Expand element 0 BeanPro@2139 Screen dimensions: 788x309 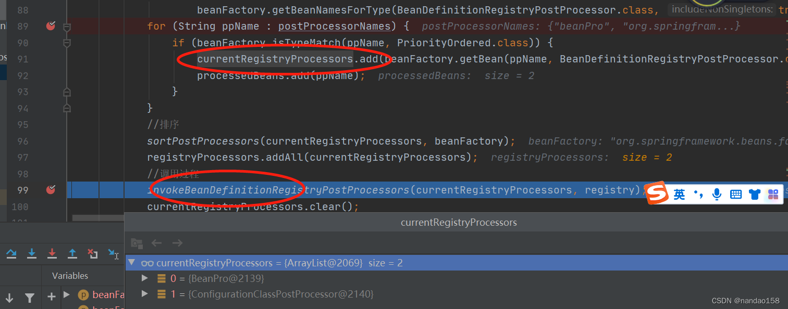point(145,278)
